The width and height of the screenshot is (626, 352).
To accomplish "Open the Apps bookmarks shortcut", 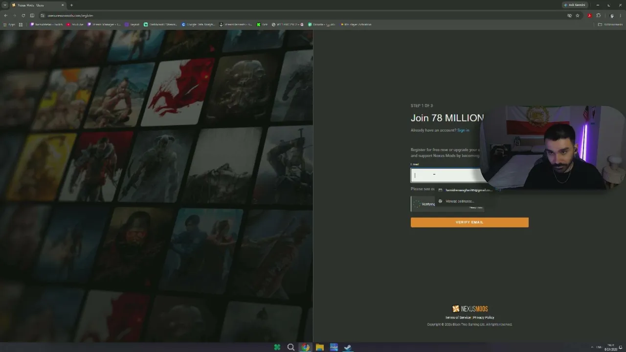I will (x=9, y=24).
